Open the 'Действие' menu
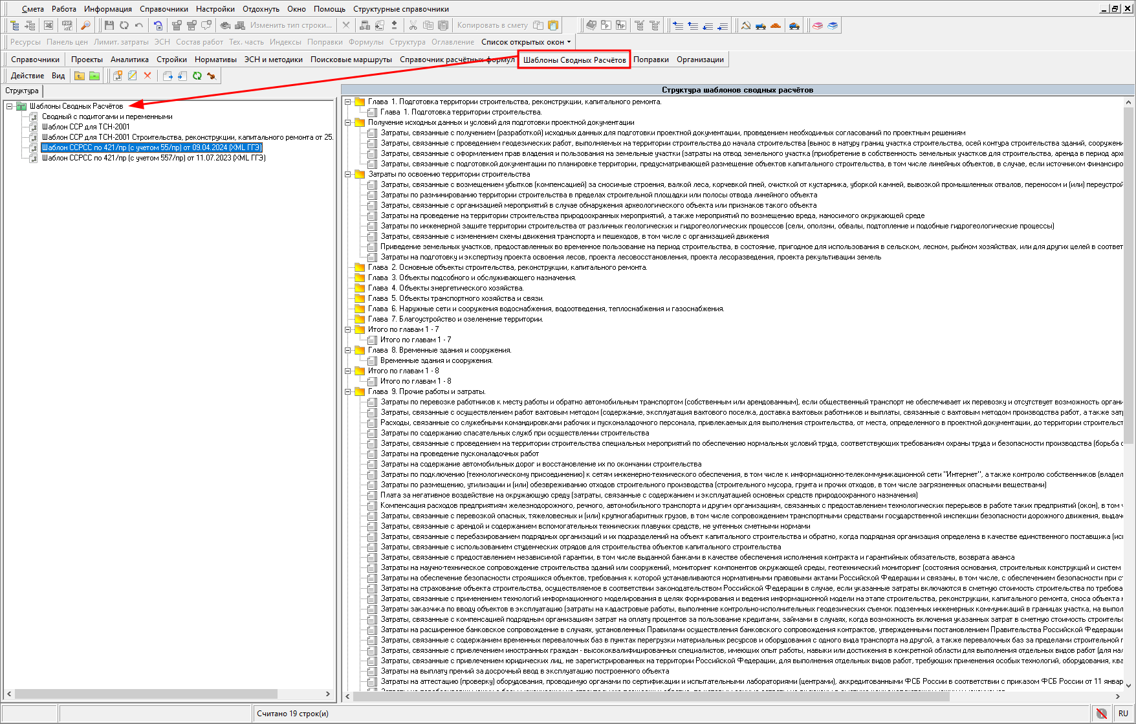This screenshot has height=724, width=1136. tap(27, 76)
